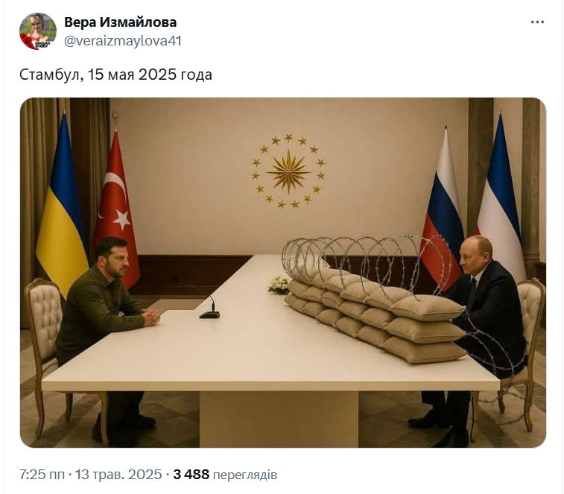Open the attached photo in full view
Screen dimensions: 564x494
282,273
